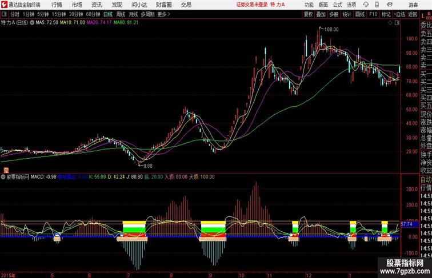Open the 公式 menu
The height and width of the screenshot is (278, 432).
(x=337, y=5)
